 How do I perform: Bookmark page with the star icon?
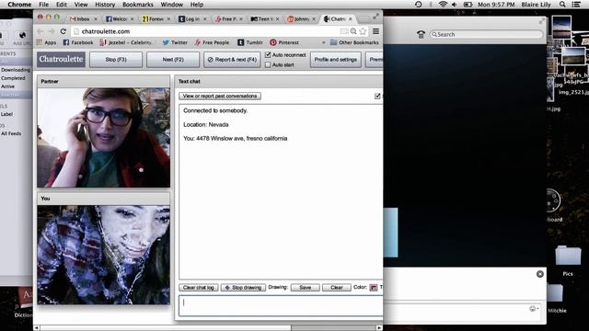tap(363, 31)
